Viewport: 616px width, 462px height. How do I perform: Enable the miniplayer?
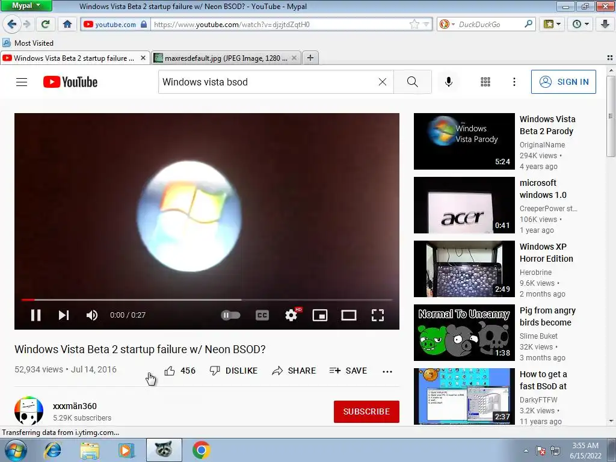[320, 315]
